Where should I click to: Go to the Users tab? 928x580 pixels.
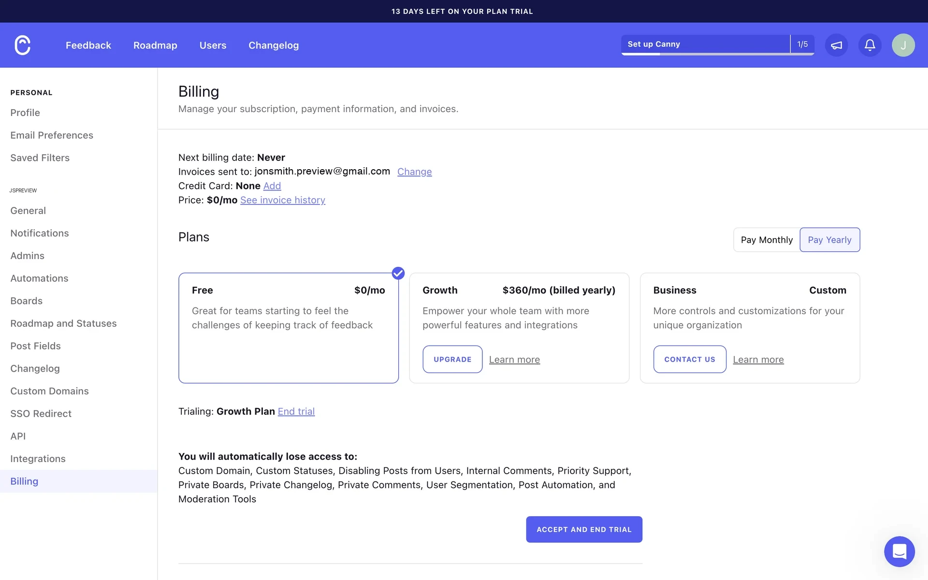click(x=213, y=45)
